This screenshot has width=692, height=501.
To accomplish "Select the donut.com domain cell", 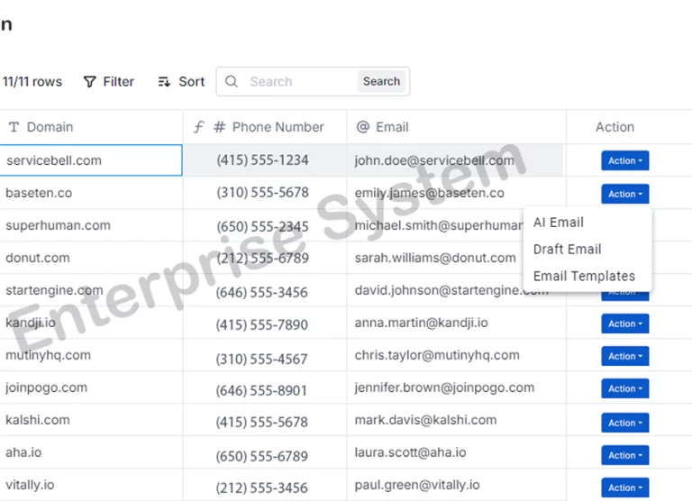I will (x=91, y=258).
